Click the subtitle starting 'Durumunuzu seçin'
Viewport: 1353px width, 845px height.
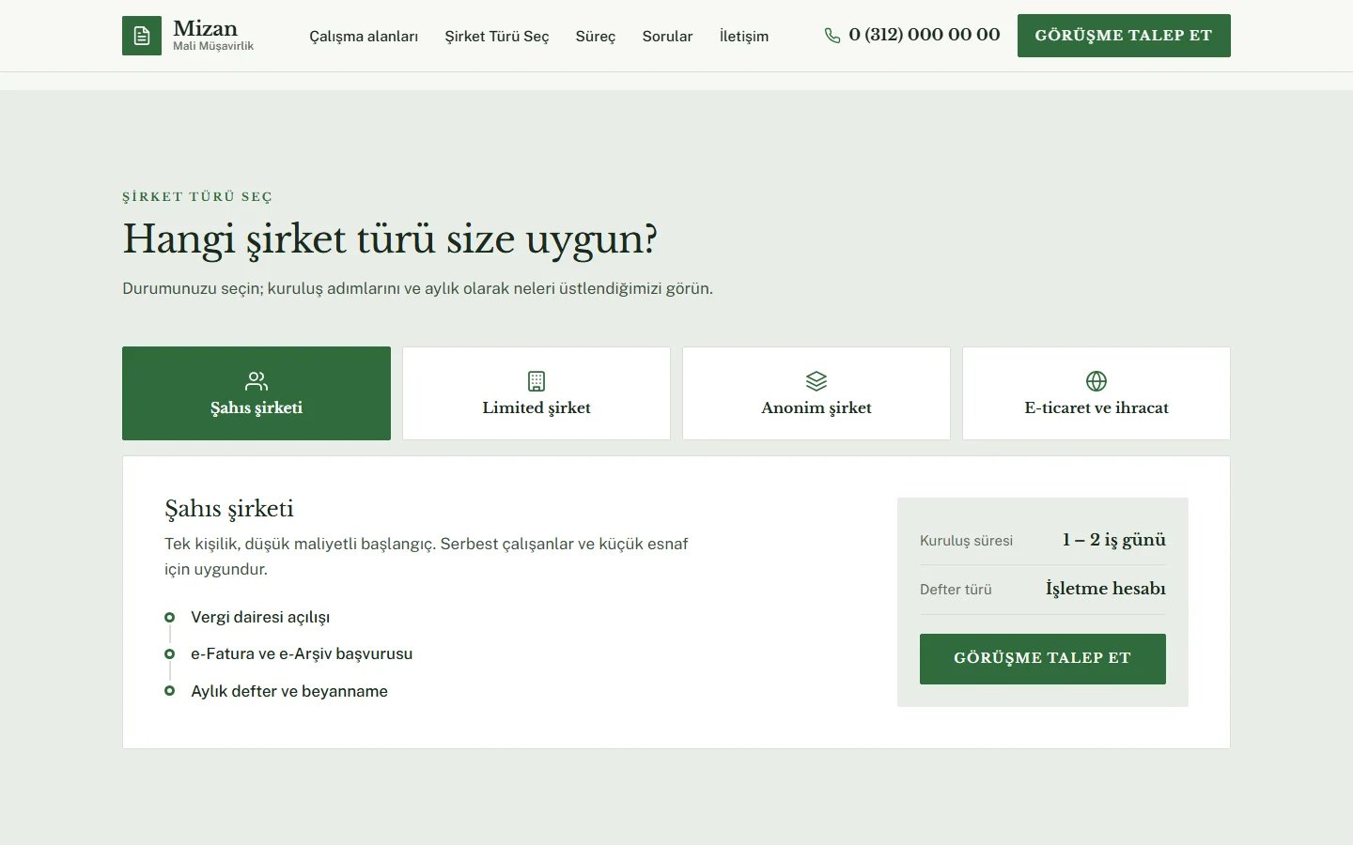[x=417, y=288]
